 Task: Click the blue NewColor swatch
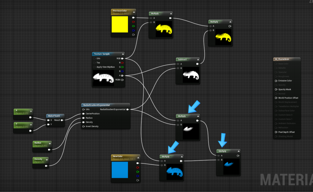pyautogui.click(x=120, y=170)
